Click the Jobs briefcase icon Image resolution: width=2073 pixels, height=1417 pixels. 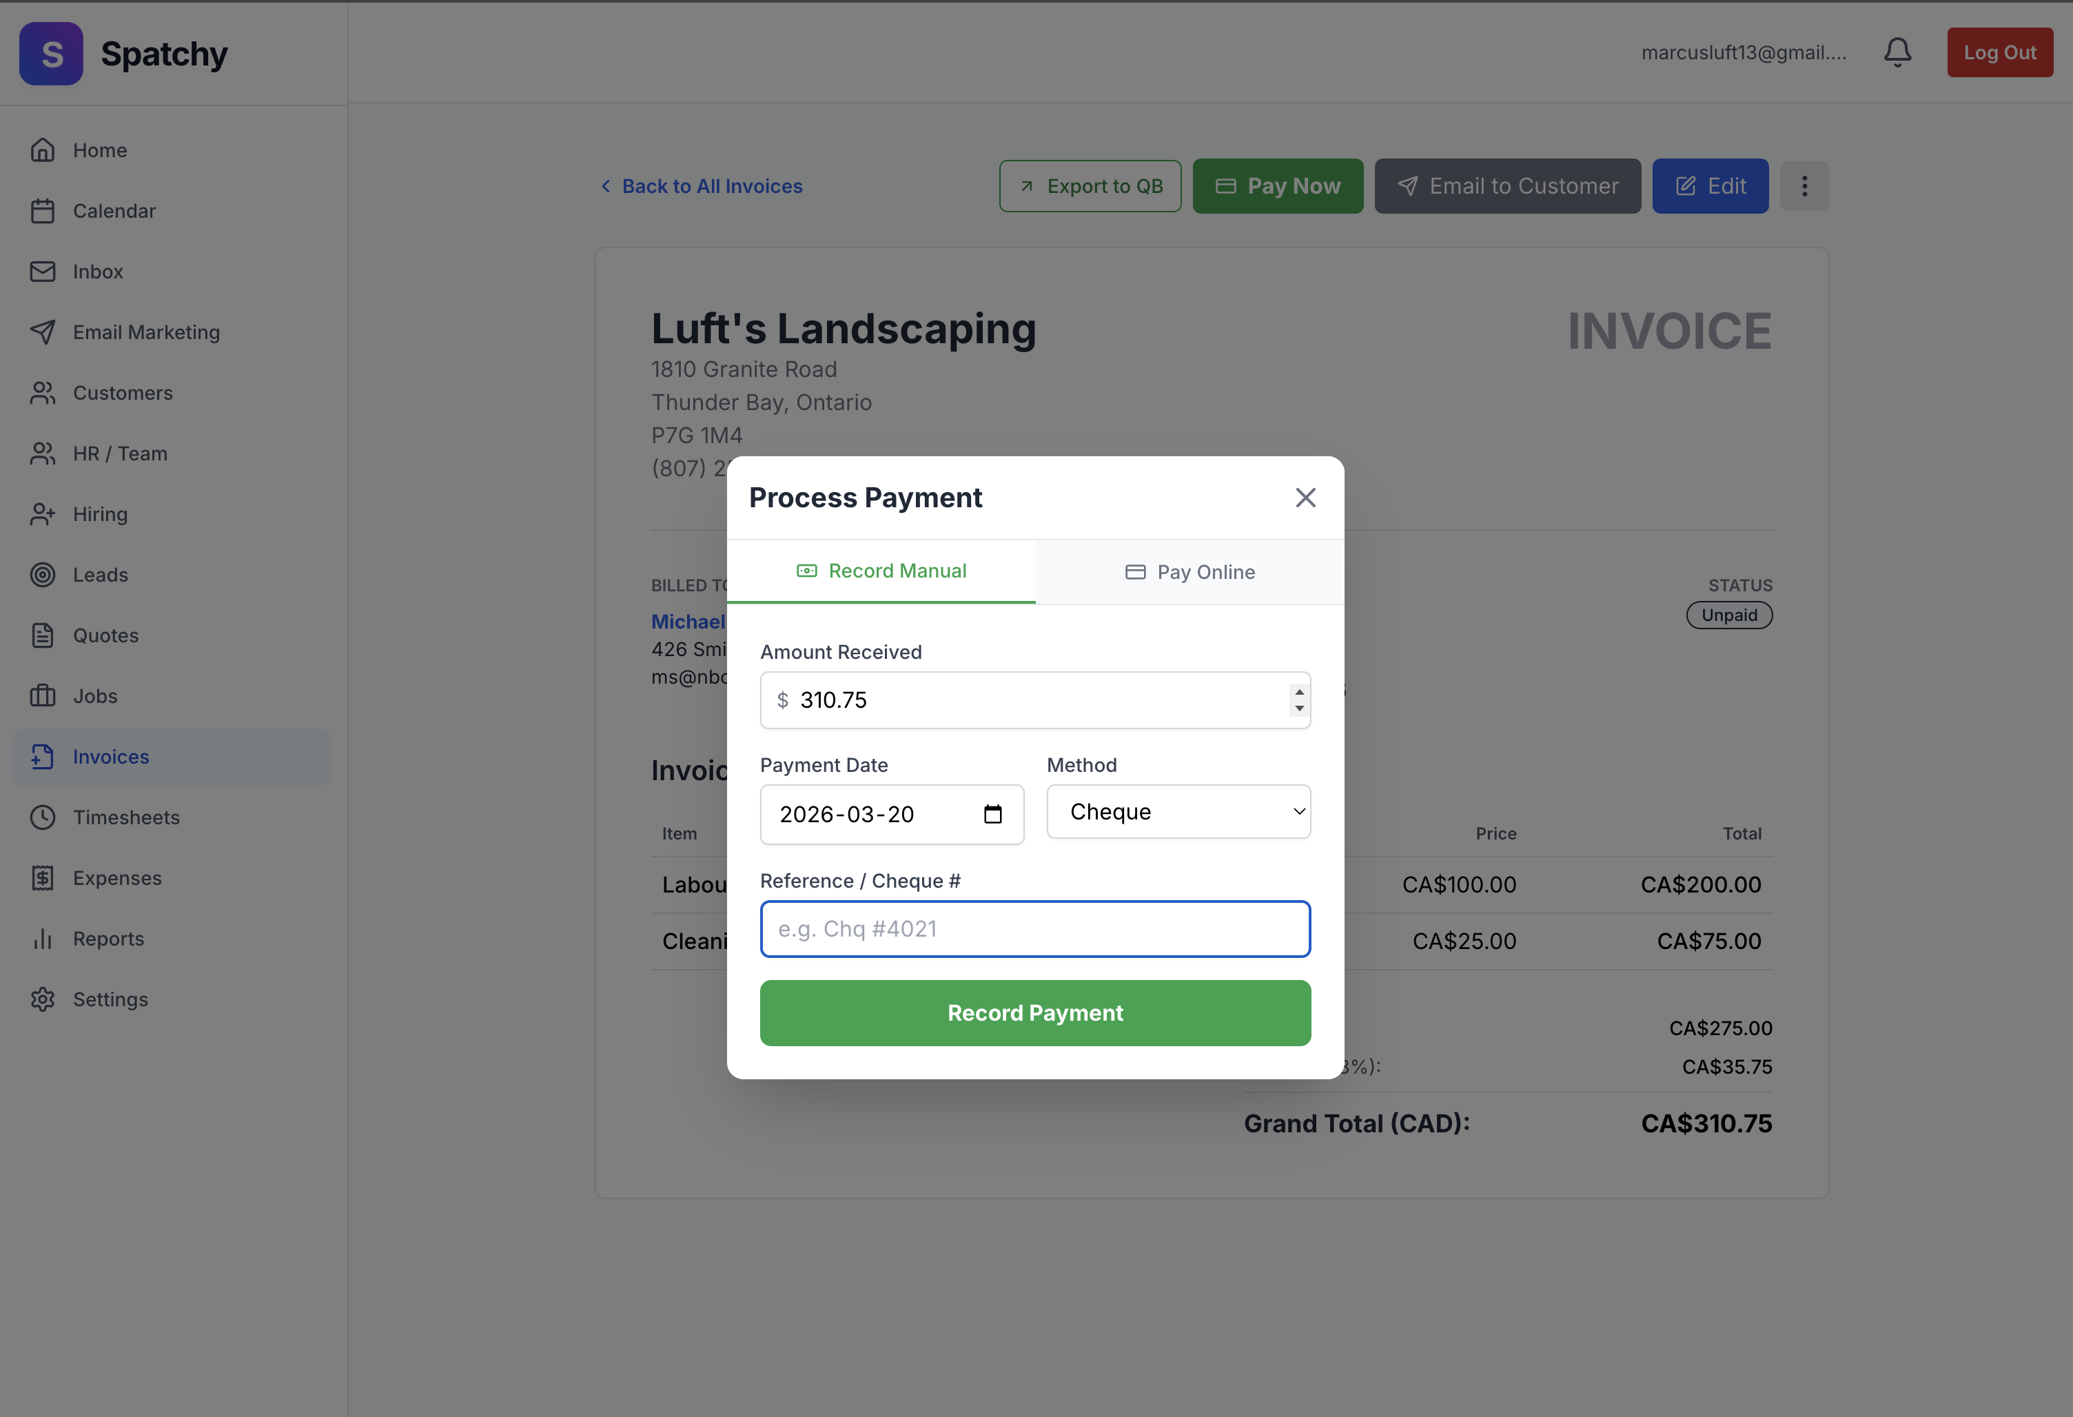(43, 696)
